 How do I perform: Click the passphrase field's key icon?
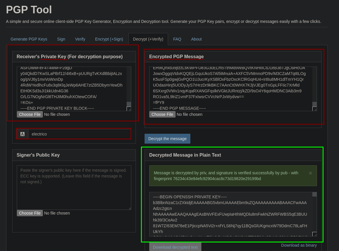pos(22,134)
